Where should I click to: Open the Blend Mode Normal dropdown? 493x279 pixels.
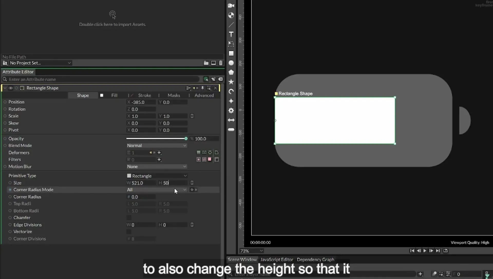tap(156, 145)
